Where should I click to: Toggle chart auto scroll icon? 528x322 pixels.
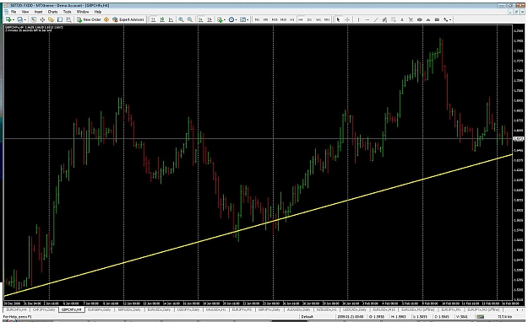pyautogui.click(x=201, y=19)
